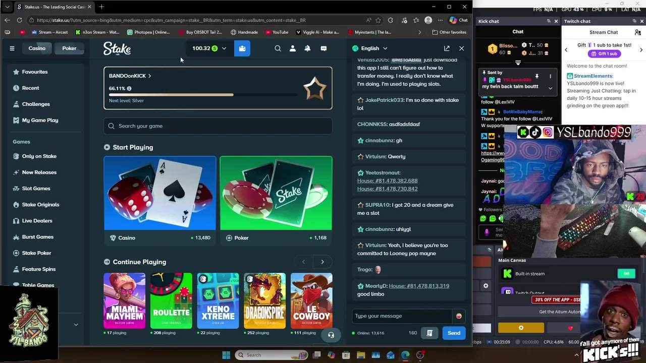646x363 pixels.
Task: Expand the Kick pinned message
Action: pos(550,88)
